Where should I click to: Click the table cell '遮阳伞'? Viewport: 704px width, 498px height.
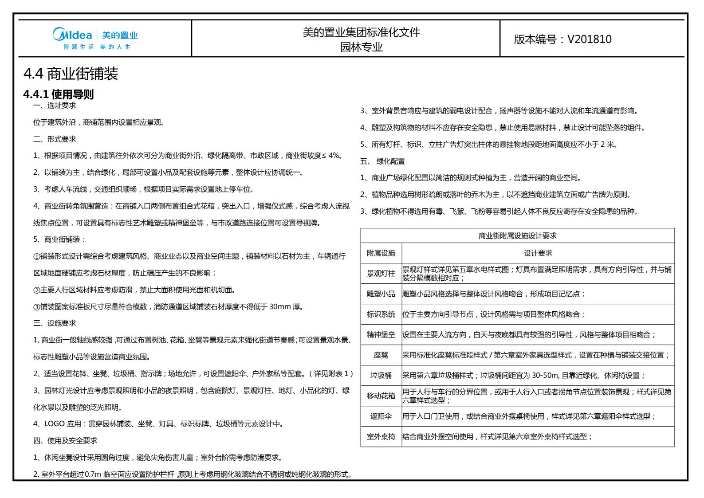tap(381, 416)
